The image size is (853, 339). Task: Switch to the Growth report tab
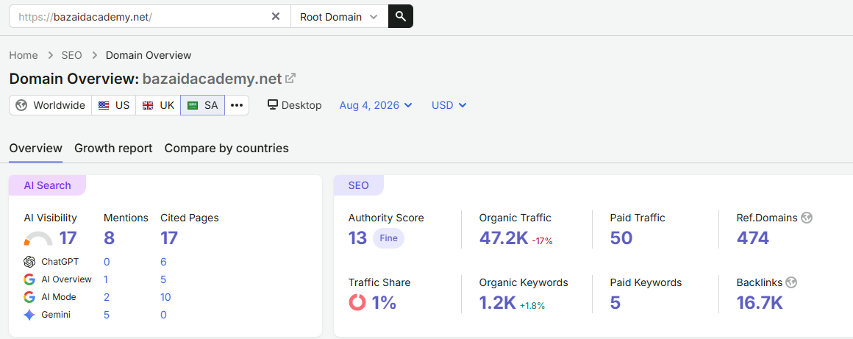pos(113,148)
